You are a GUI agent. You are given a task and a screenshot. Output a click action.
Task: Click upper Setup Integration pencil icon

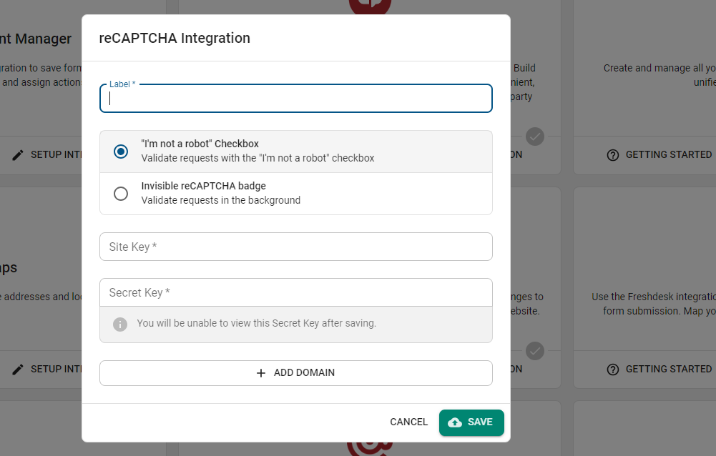tap(17, 155)
